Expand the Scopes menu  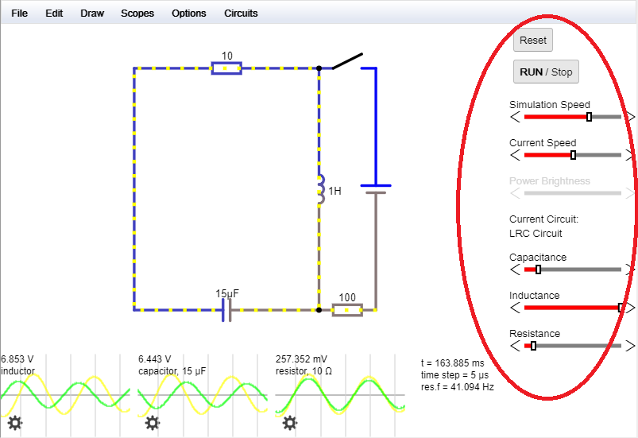137,14
